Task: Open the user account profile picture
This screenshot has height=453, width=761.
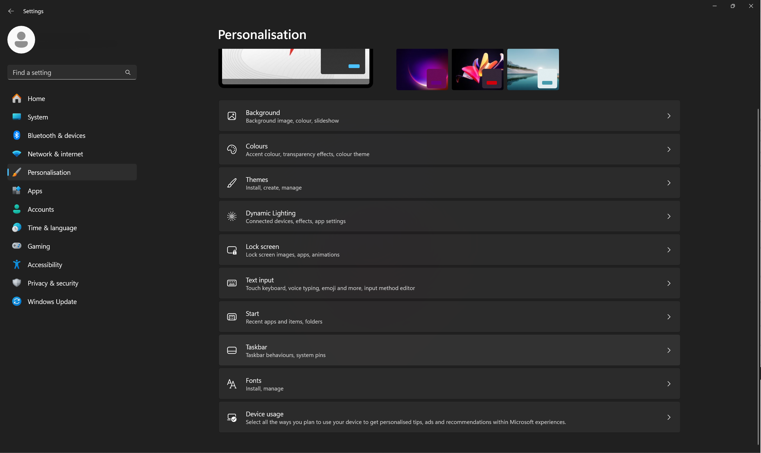Action: click(x=21, y=40)
